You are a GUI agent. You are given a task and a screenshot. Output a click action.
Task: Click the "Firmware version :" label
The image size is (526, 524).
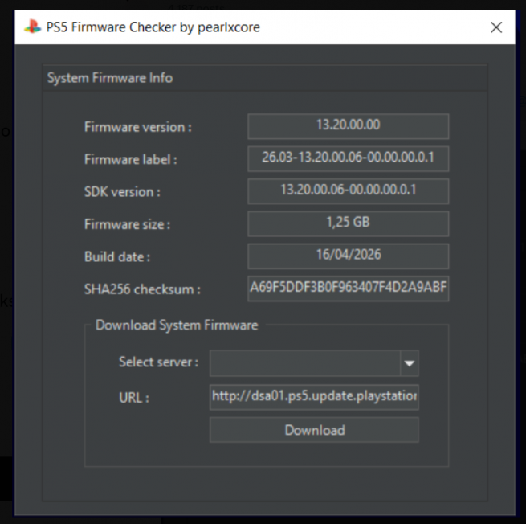point(138,127)
